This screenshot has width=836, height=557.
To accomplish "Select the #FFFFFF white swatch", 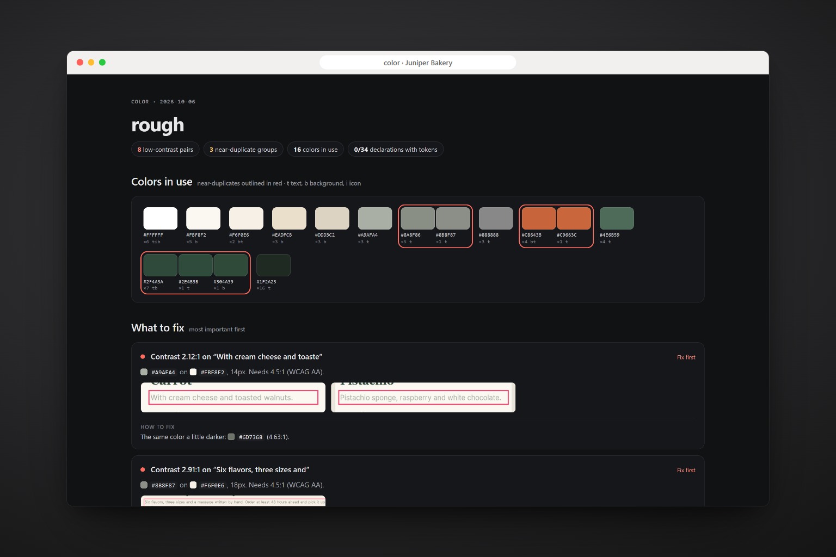I will coord(161,218).
